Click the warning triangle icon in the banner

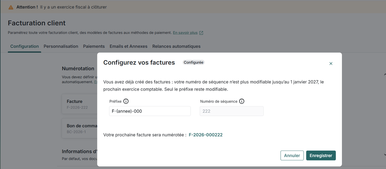[11, 7]
